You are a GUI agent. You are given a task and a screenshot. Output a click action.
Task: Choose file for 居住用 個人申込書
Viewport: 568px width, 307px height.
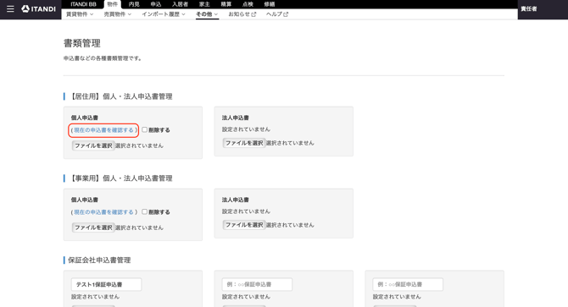click(x=93, y=145)
